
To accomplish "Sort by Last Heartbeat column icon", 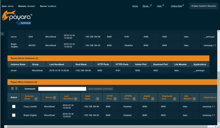I will click(x=75, y=99).
